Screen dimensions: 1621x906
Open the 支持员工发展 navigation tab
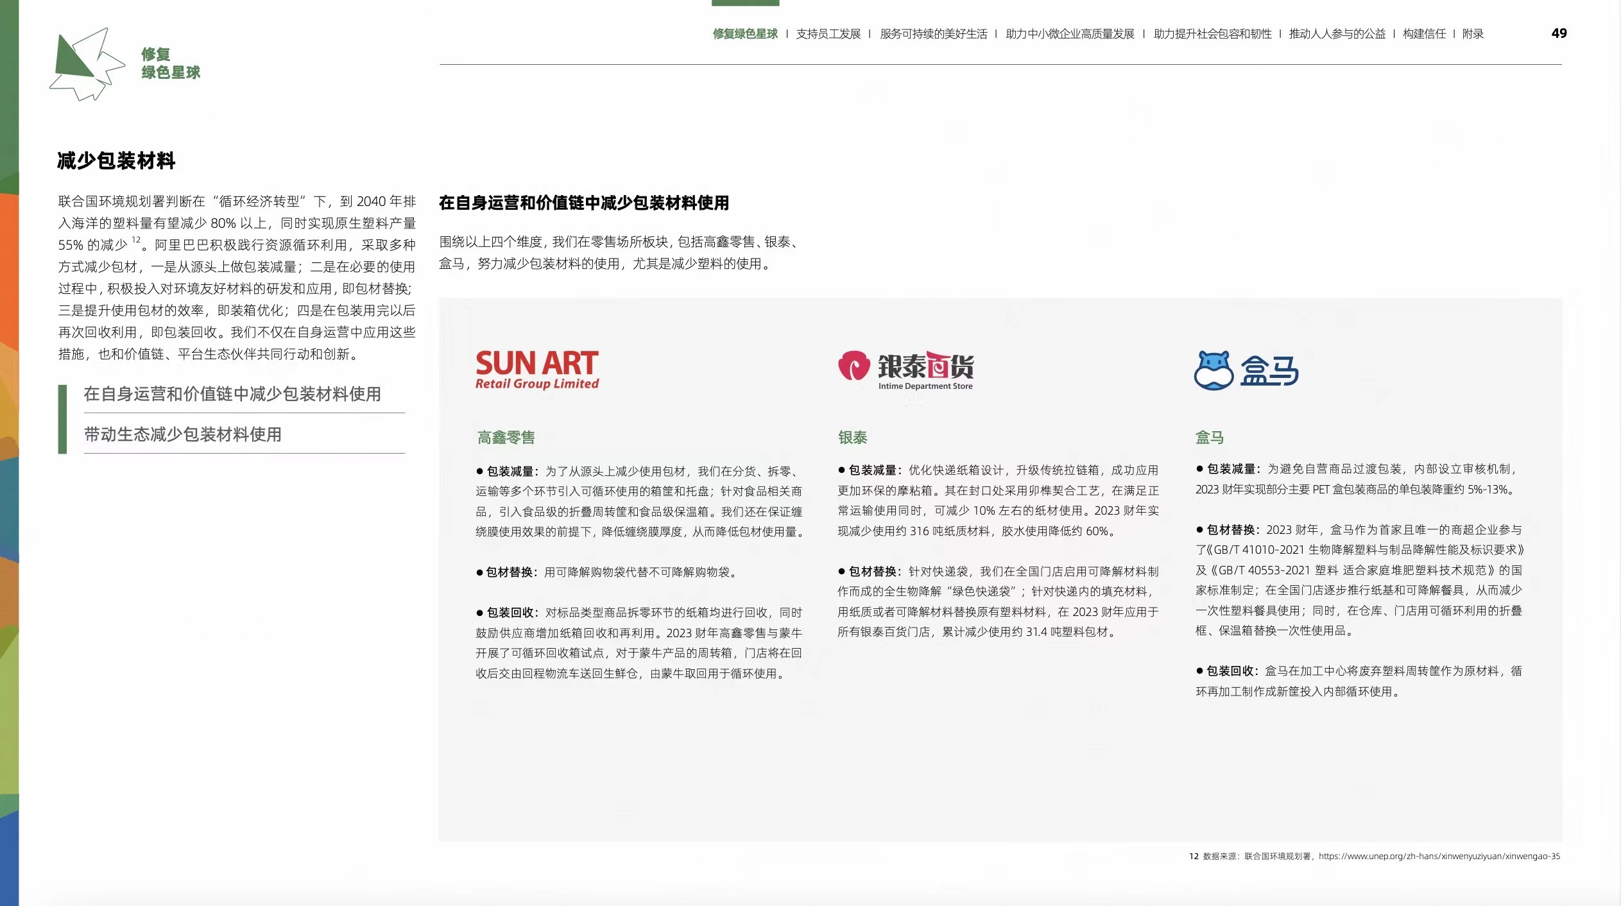point(828,34)
